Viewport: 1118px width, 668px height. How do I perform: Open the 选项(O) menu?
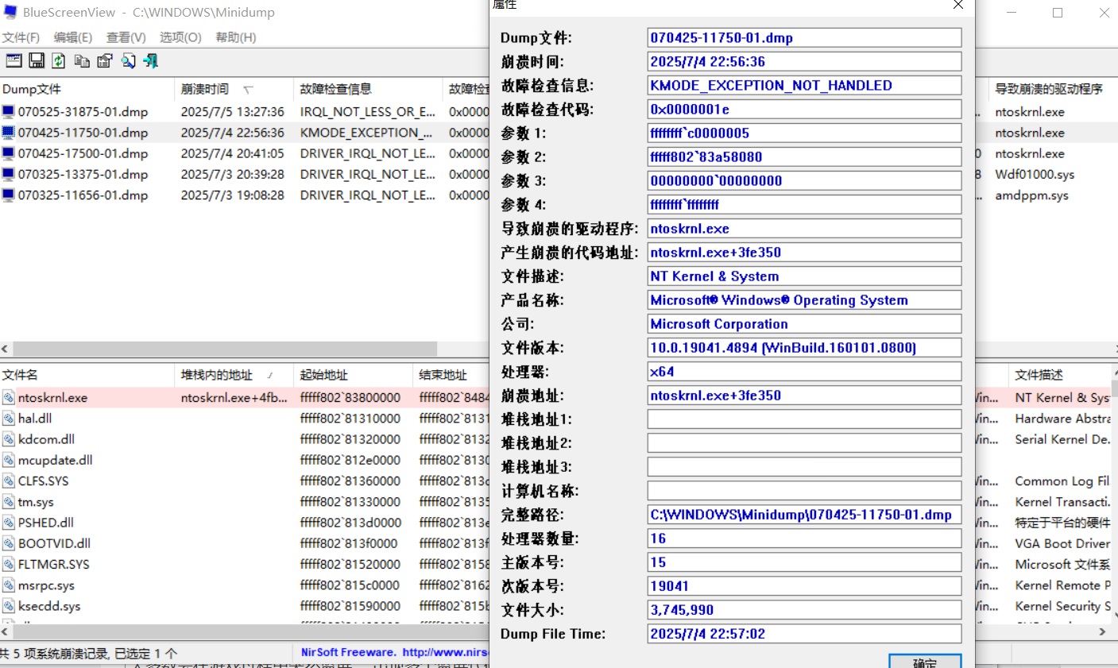coord(180,37)
